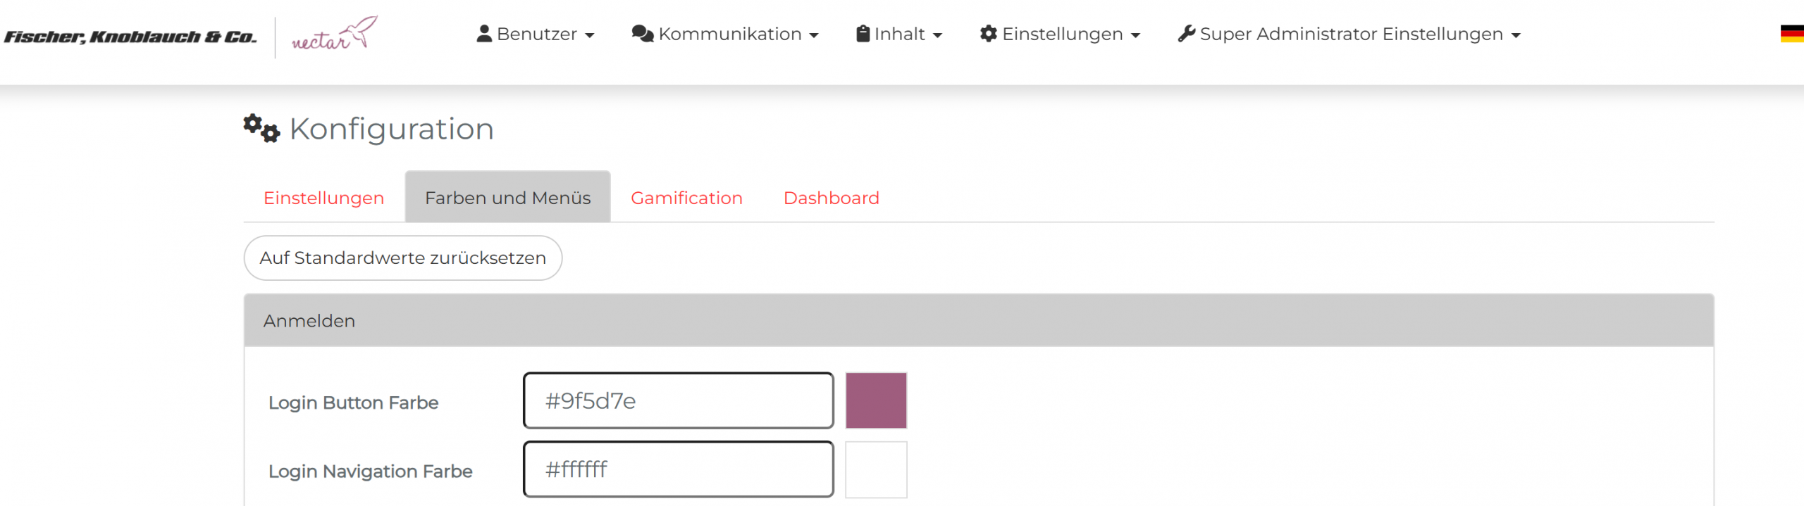Click the Konfiguration gears icon
This screenshot has height=506, width=1804.
click(261, 129)
